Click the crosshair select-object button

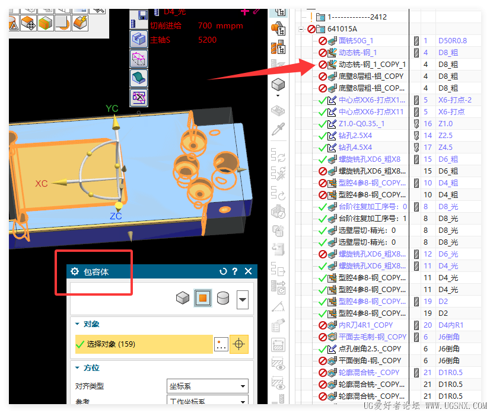[239, 344]
